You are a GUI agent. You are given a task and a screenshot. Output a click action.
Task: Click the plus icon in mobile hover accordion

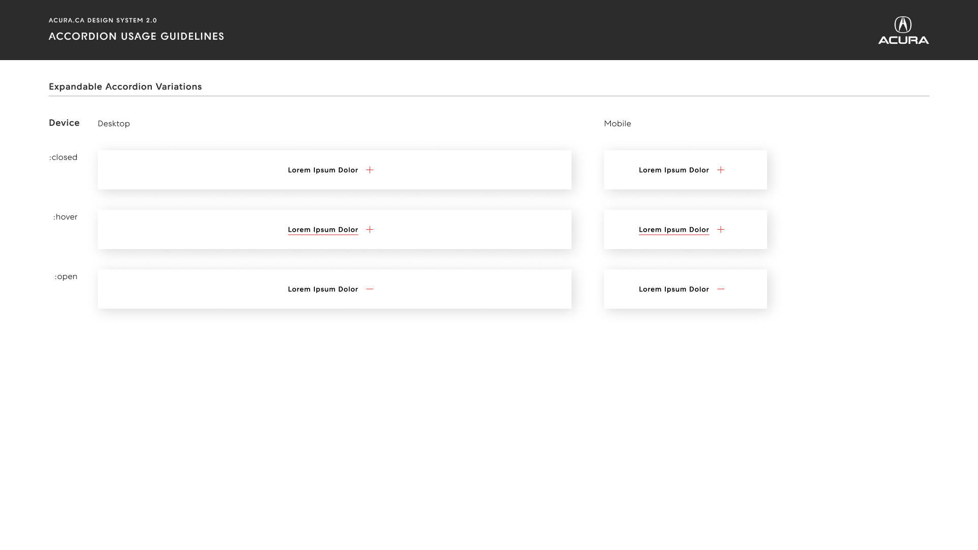(721, 230)
